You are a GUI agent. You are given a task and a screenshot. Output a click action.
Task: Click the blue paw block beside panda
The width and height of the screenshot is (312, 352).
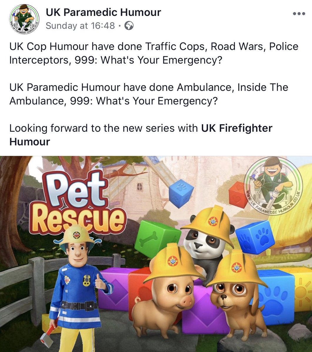pyautogui.click(x=255, y=236)
